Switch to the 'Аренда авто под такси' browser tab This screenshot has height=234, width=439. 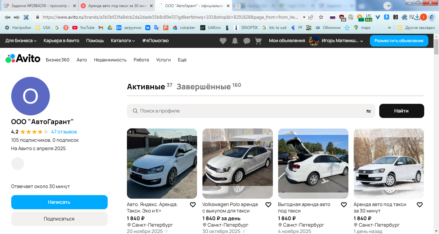117,6
